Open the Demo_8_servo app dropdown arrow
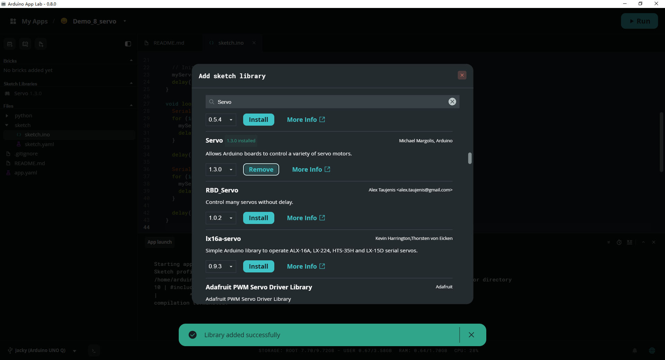This screenshot has height=360, width=665. click(125, 21)
